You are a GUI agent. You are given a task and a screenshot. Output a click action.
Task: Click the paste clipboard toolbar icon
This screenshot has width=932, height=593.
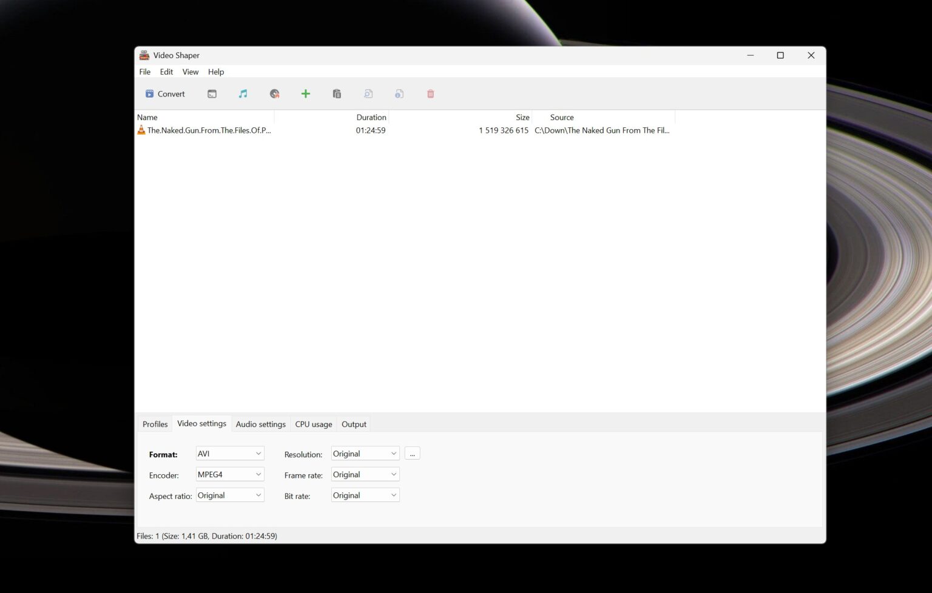337,93
